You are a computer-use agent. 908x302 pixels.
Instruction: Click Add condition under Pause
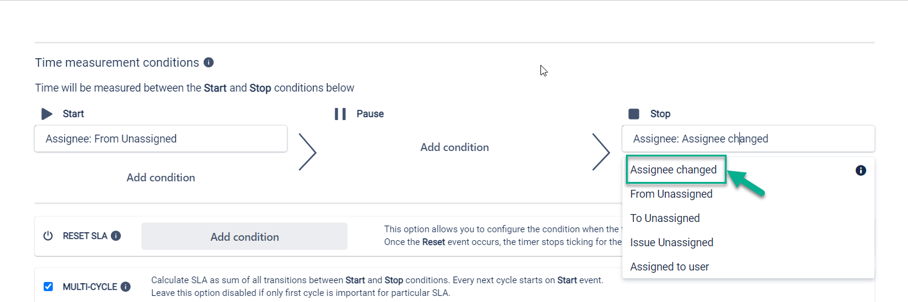pos(454,147)
